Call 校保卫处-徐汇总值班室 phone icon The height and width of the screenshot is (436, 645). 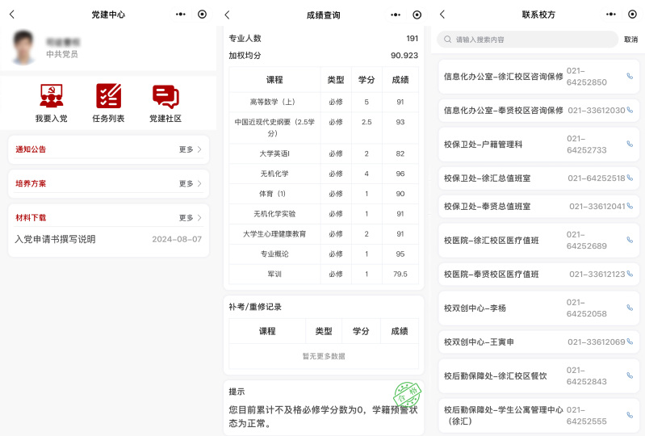pos(630,178)
